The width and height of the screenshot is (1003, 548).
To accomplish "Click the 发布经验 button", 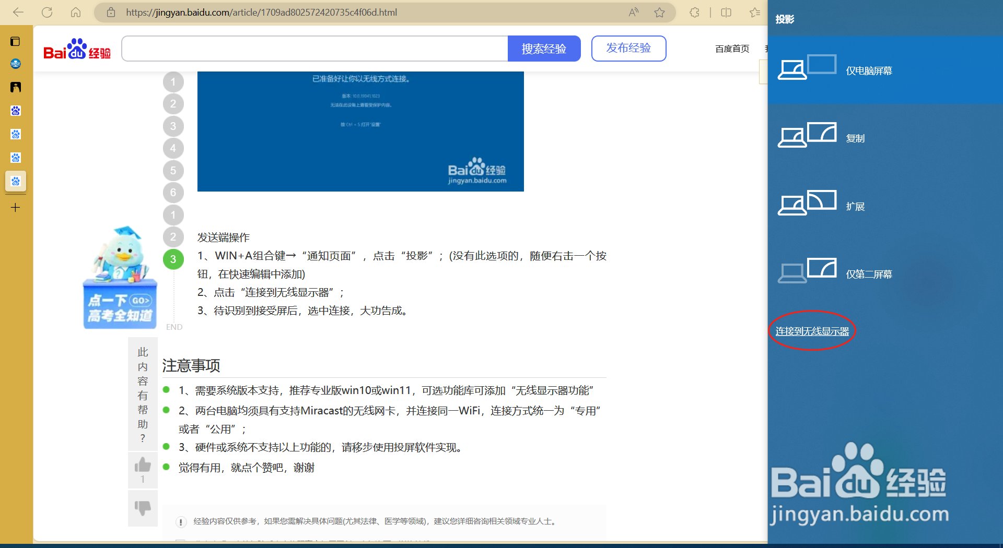I will click(x=628, y=49).
